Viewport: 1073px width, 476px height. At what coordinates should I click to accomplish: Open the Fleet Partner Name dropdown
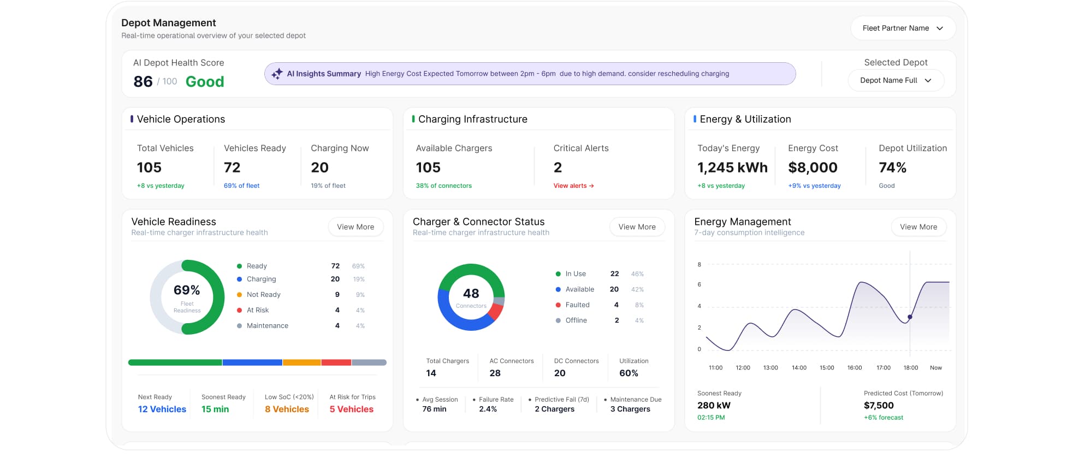point(903,28)
